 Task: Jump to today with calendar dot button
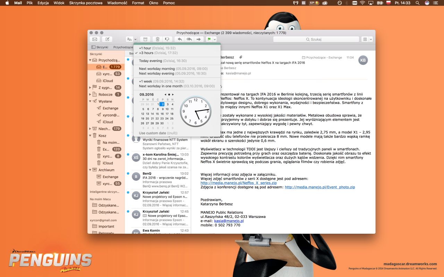click(x=169, y=95)
